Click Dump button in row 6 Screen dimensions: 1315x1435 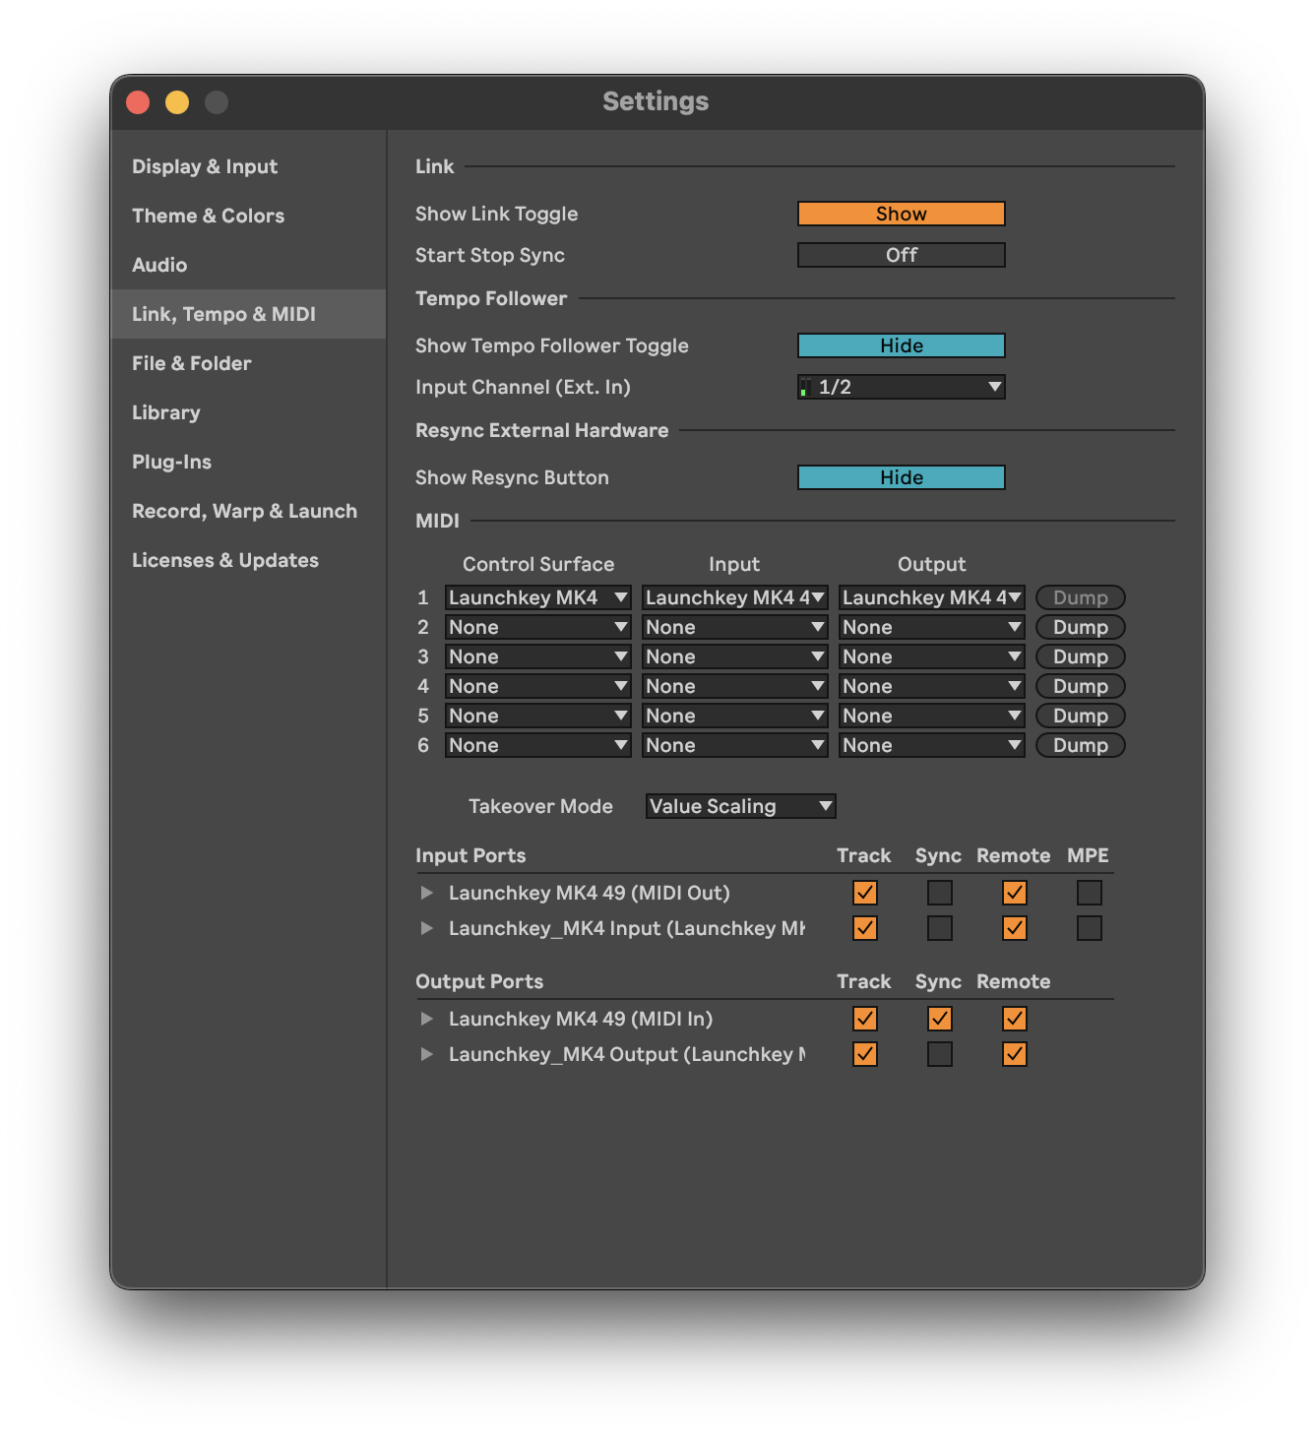click(1081, 745)
